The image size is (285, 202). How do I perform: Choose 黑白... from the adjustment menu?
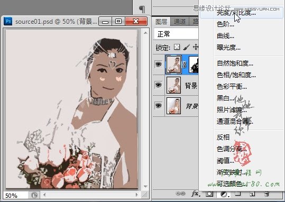[225, 98]
